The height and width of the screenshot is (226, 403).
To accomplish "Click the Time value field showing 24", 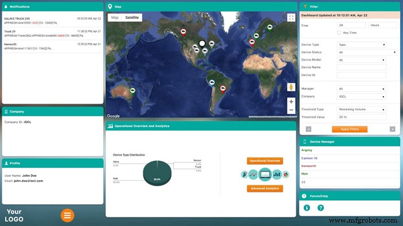I will pos(351,25).
